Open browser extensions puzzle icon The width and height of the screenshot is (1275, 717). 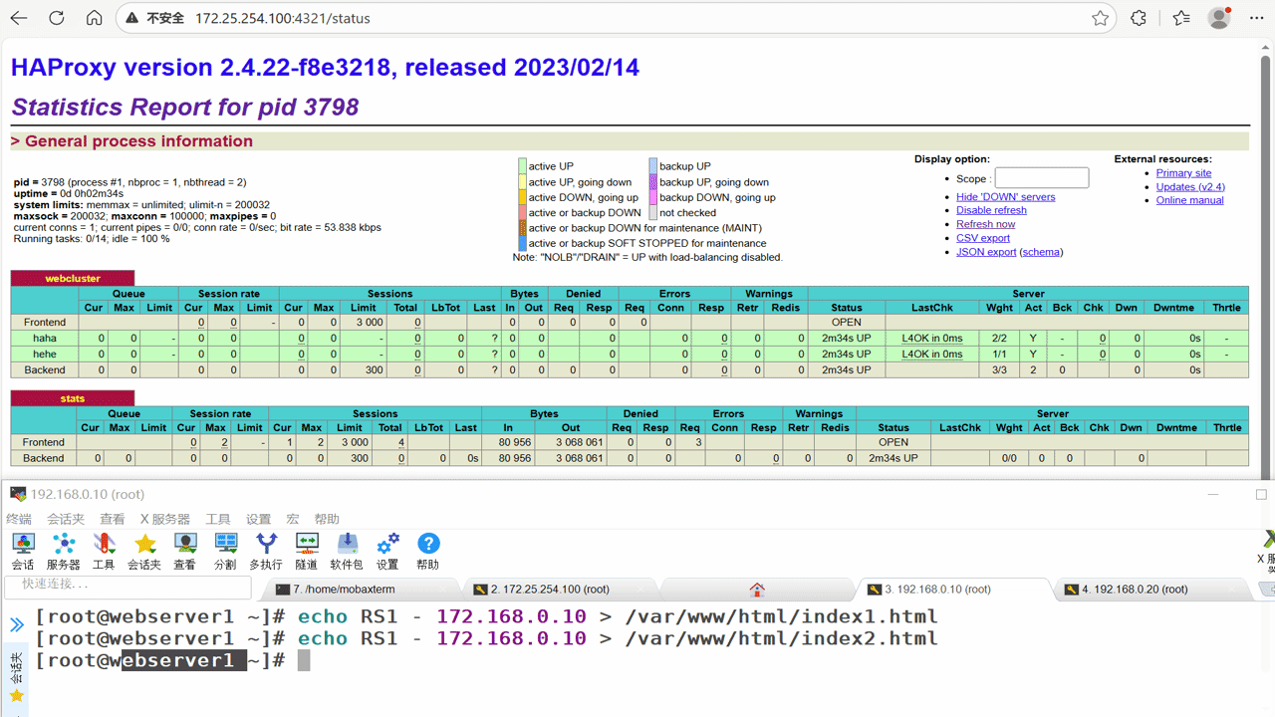[x=1139, y=18]
